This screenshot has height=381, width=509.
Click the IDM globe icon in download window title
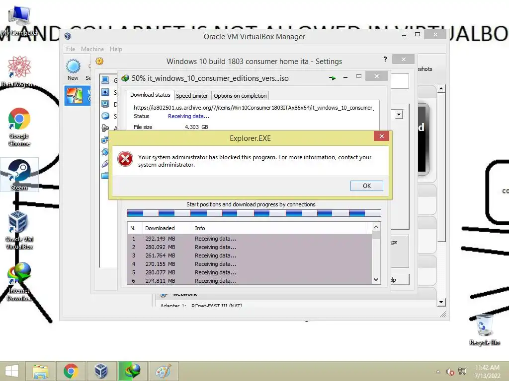pos(125,78)
